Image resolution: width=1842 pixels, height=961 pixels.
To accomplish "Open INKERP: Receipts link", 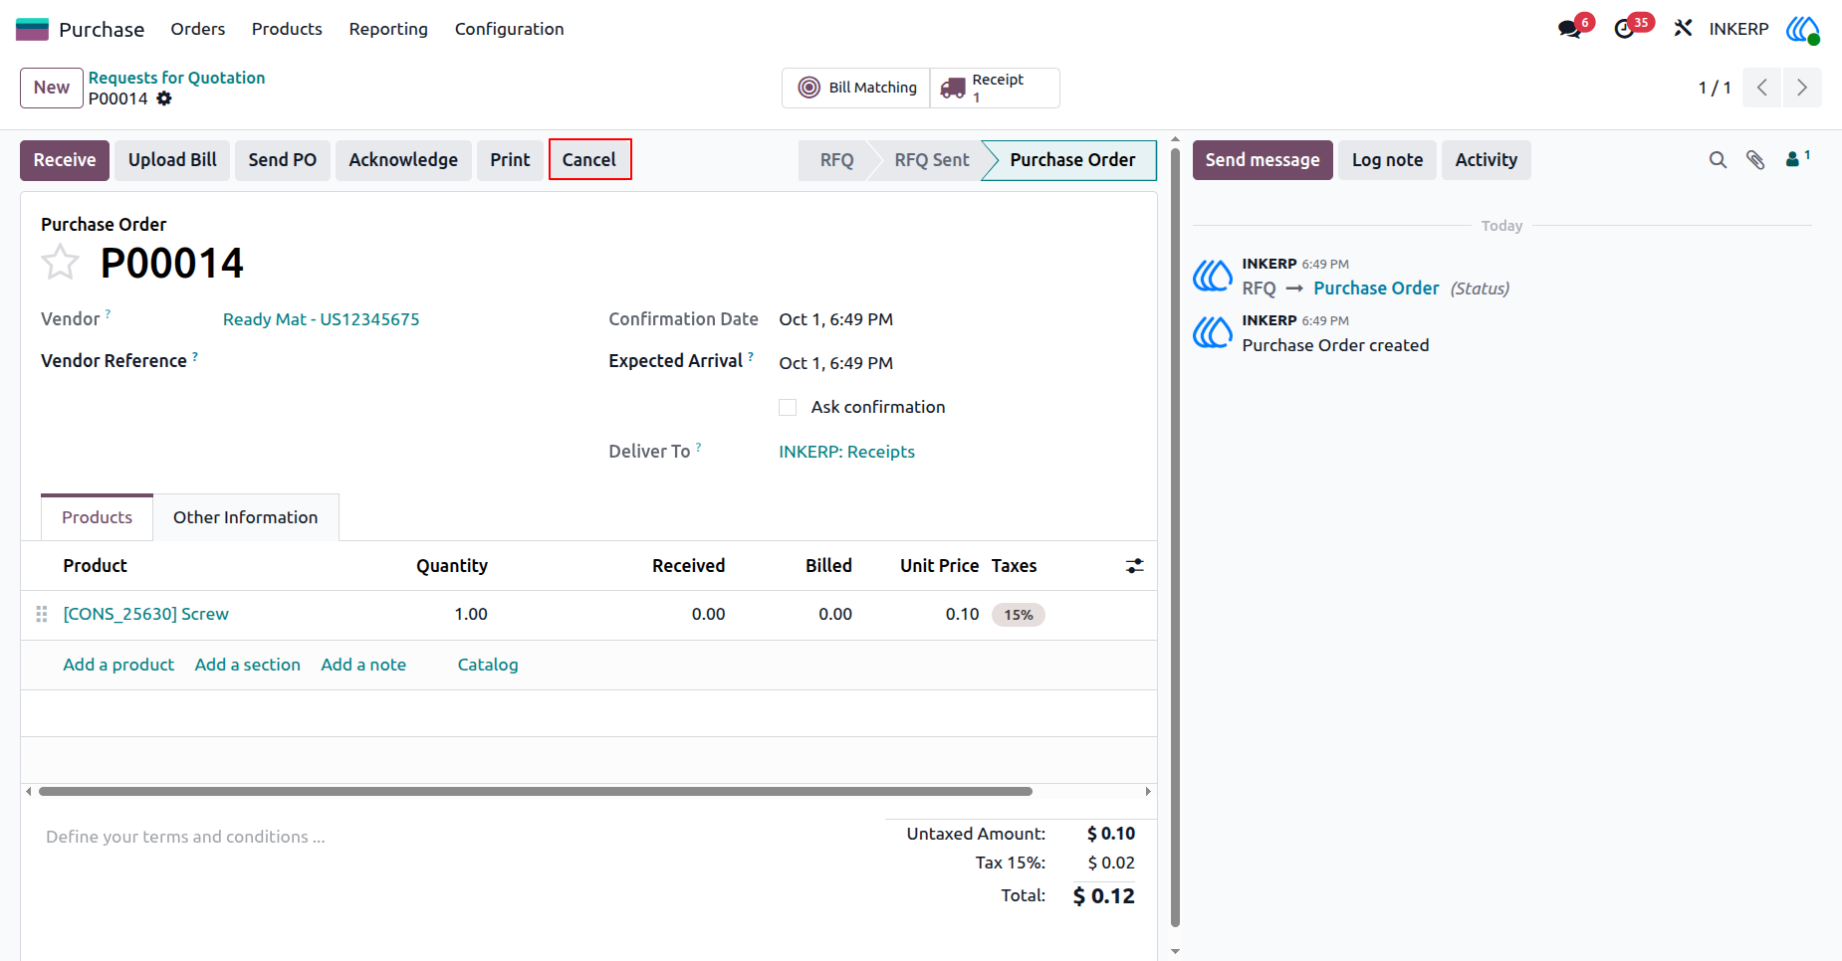I will pyautogui.click(x=846, y=452).
